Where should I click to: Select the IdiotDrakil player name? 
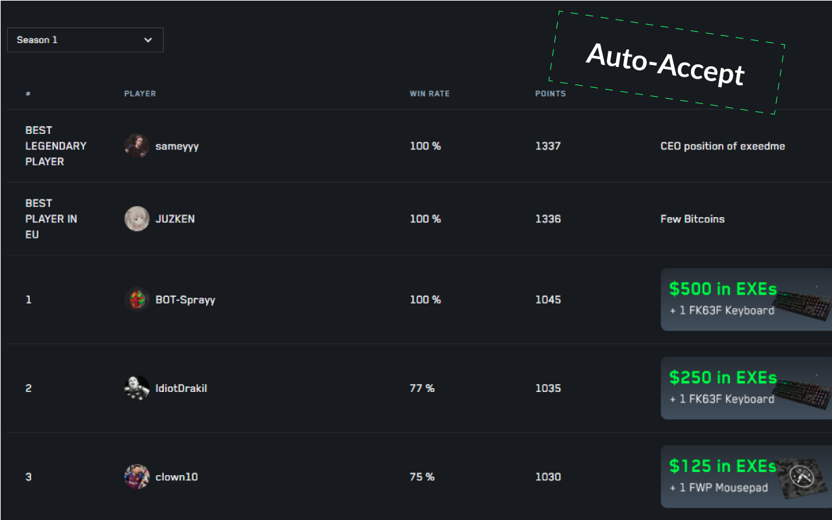(x=181, y=388)
